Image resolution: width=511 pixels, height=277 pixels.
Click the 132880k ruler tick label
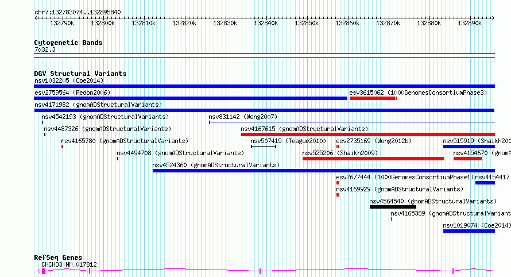pos(429,23)
